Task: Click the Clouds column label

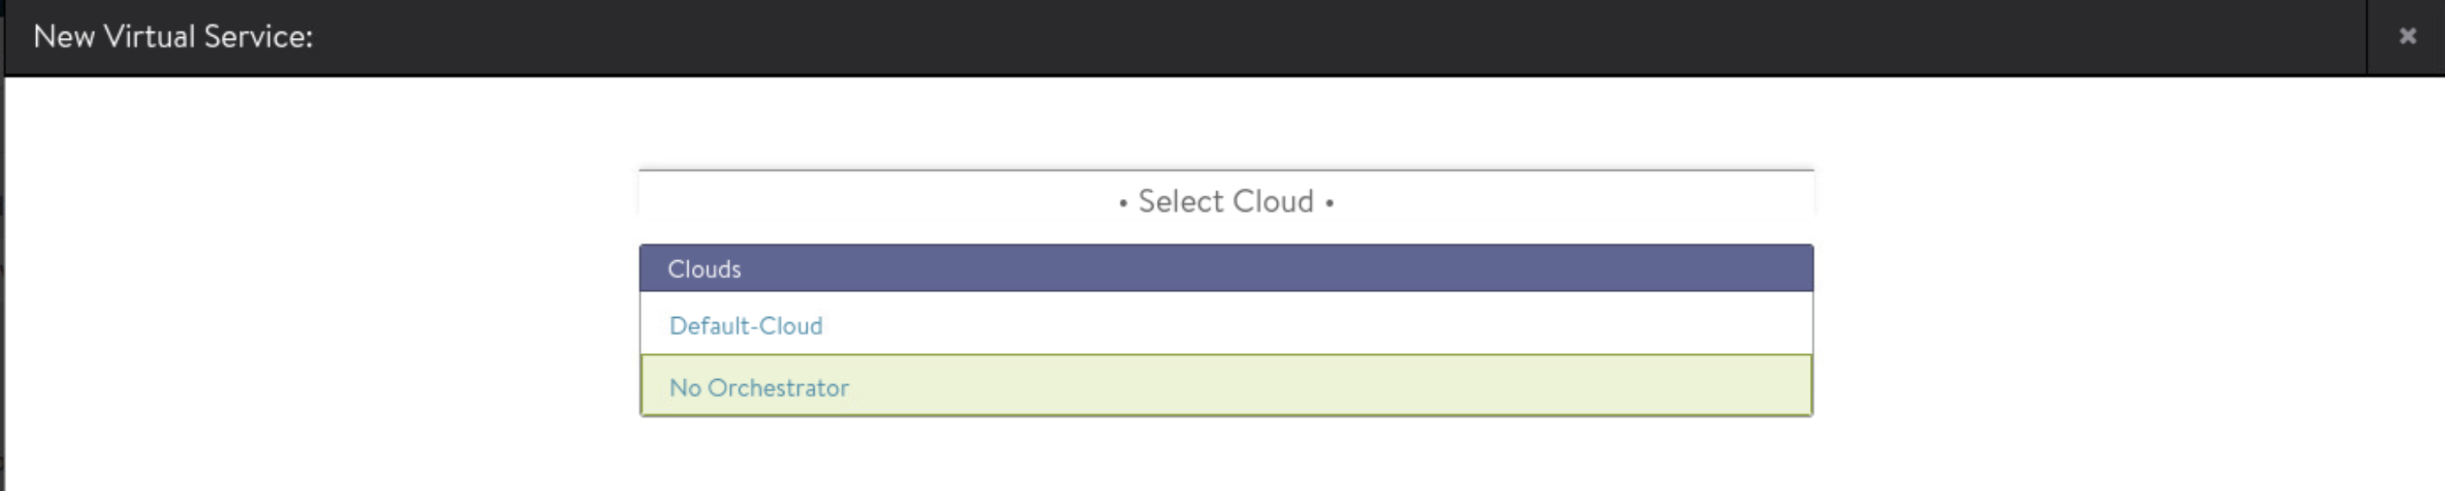Action: (x=704, y=270)
